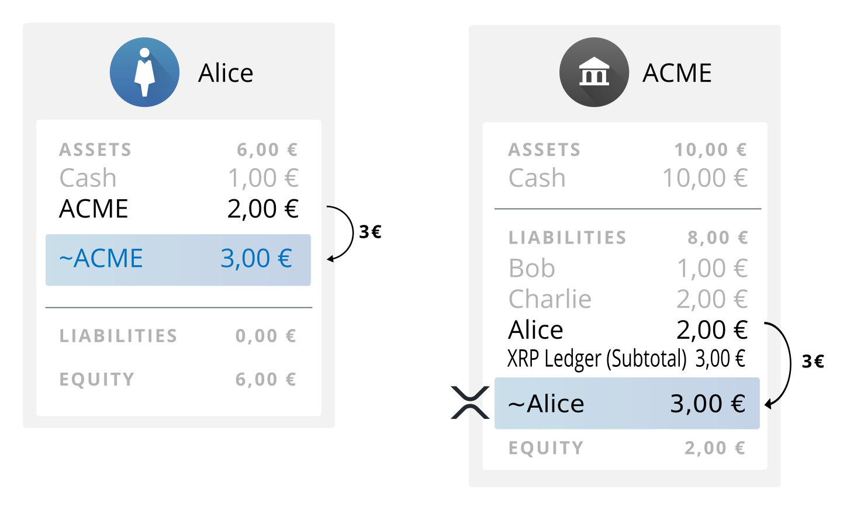The height and width of the screenshot is (510, 847).
Task: Click the XRP logo beside ~Alice
Action: (470, 403)
